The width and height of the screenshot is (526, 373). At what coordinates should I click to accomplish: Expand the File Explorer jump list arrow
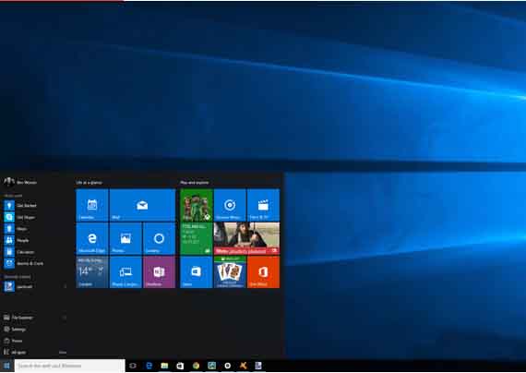[65, 318]
